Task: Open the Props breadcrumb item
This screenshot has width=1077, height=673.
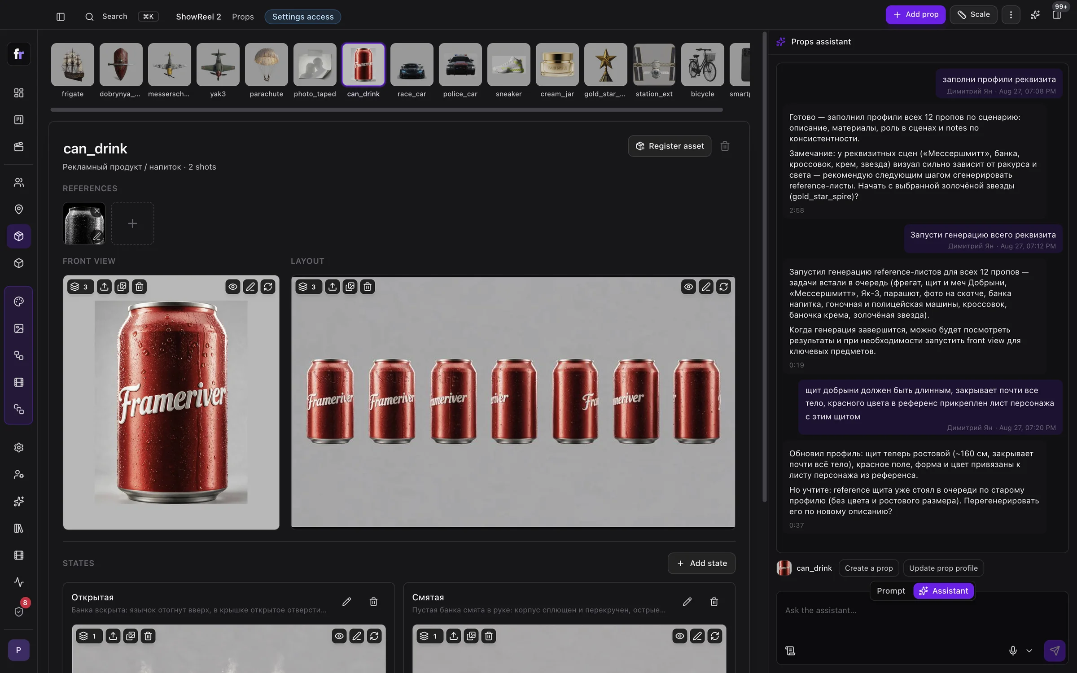Action: [x=243, y=17]
